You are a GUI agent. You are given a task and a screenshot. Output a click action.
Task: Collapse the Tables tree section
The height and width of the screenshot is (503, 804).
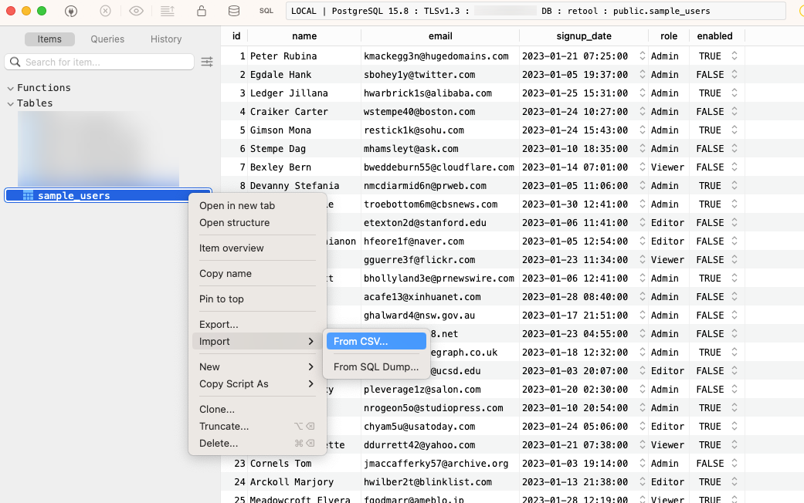pos(10,103)
